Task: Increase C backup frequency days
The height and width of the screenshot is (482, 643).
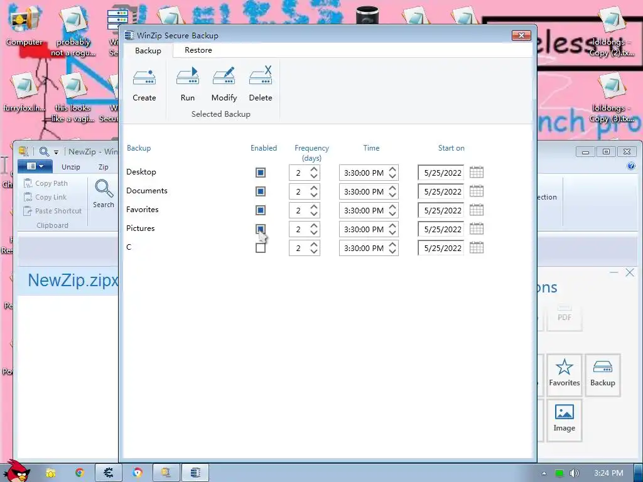Action: click(x=314, y=244)
